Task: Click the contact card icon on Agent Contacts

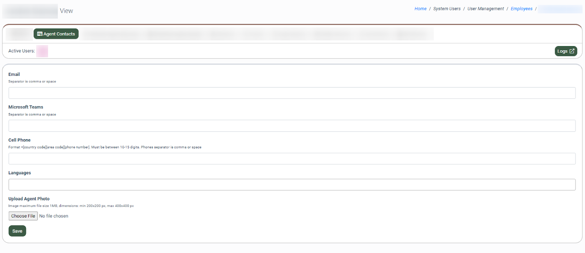Action: [40, 34]
